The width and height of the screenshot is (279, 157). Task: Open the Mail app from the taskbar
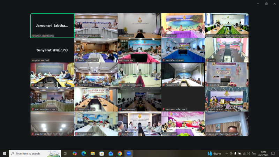tap(111, 154)
